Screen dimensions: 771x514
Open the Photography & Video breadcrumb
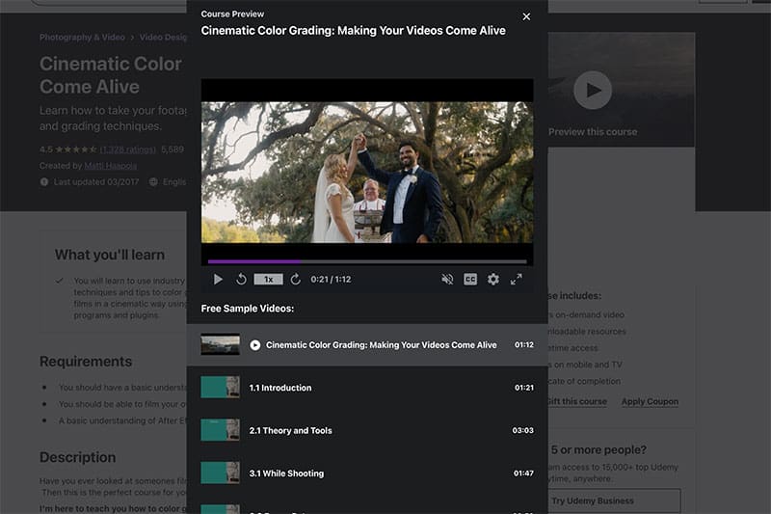tap(82, 38)
